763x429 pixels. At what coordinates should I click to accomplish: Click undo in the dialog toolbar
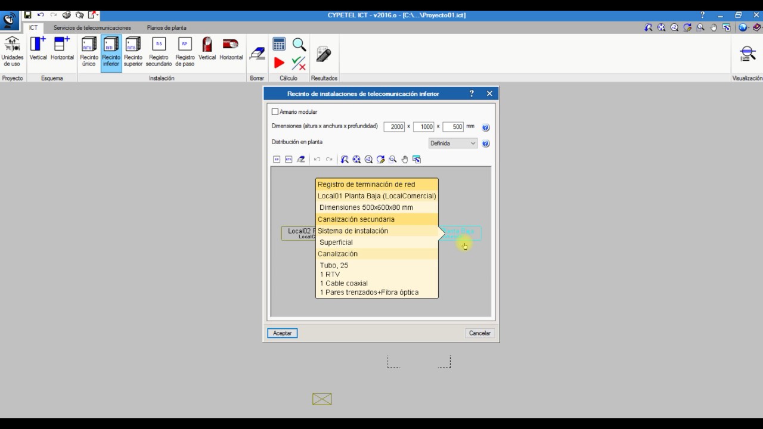tap(317, 159)
